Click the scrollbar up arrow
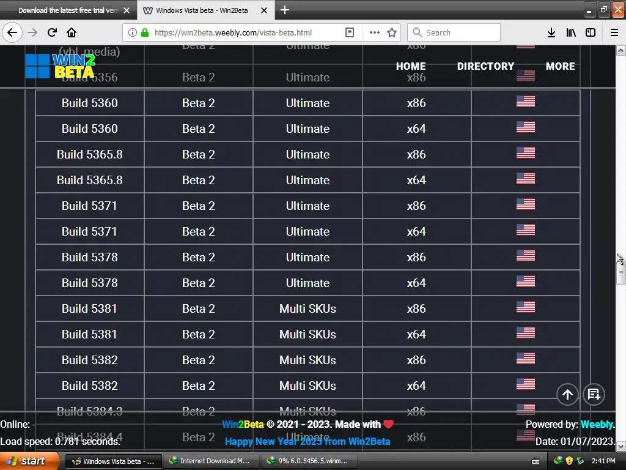The height and width of the screenshot is (470, 626). click(620, 50)
